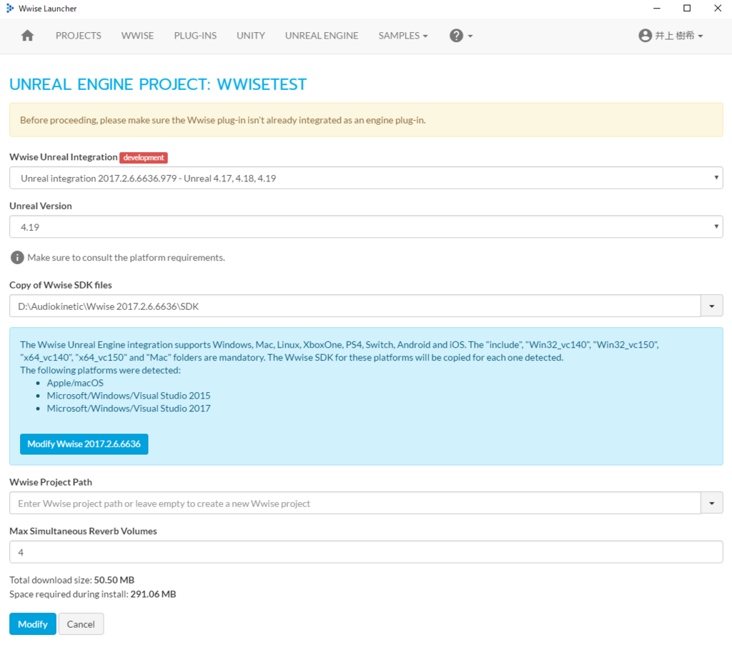Click the Wwise Project Path input field
Image resolution: width=732 pixels, height=647 pixels.
355,503
